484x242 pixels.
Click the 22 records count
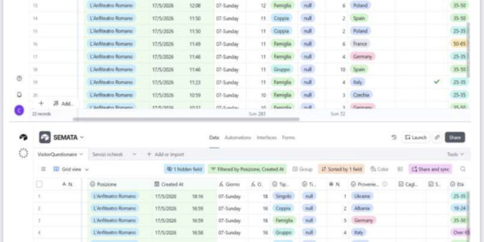point(41,114)
